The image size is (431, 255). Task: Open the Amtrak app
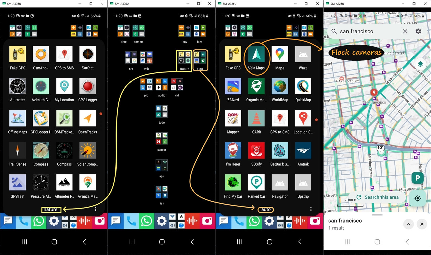tap(303, 151)
